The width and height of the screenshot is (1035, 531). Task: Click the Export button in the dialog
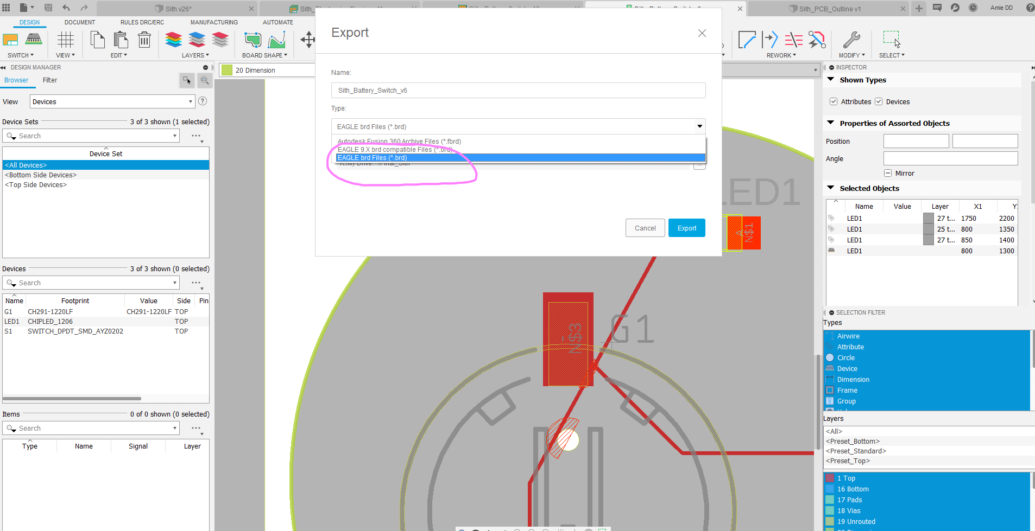pos(687,228)
